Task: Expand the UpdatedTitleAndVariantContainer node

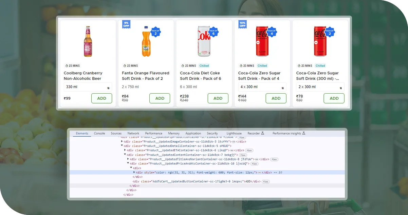Action: tap(128, 159)
